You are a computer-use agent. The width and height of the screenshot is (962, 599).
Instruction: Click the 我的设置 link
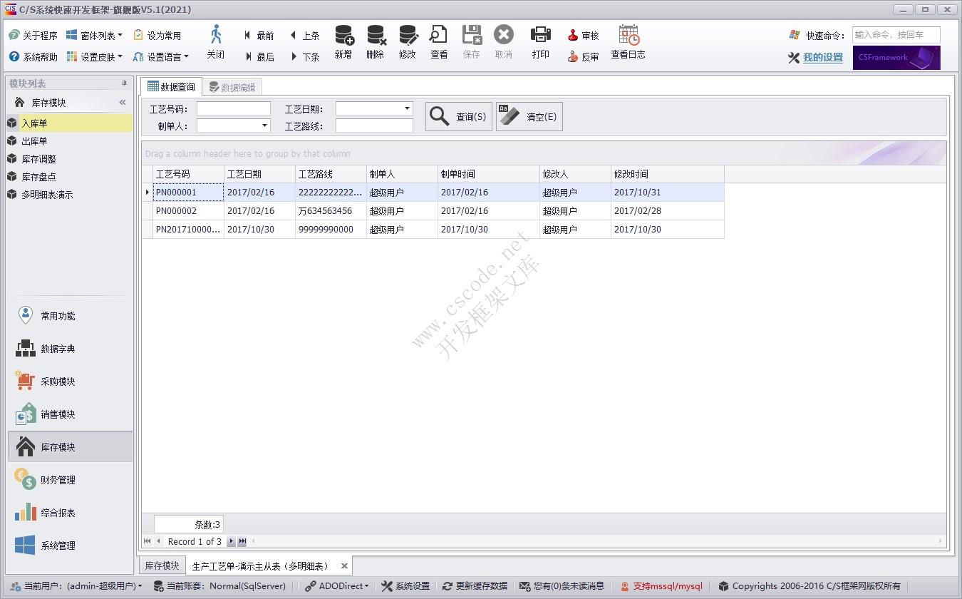pyautogui.click(x=822, y=58)
